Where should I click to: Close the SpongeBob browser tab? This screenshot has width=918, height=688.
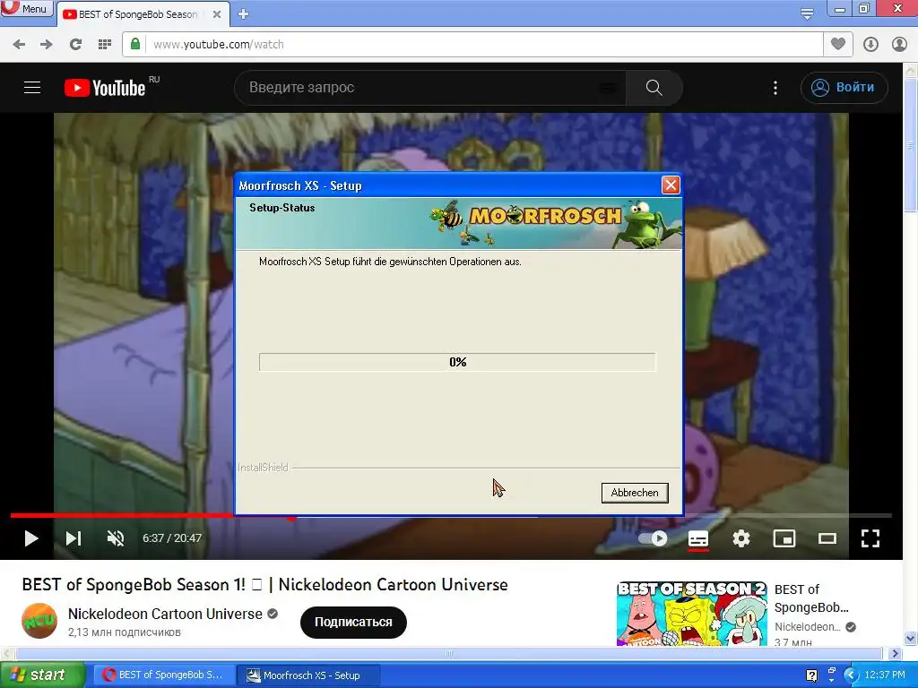coord(217,14)
